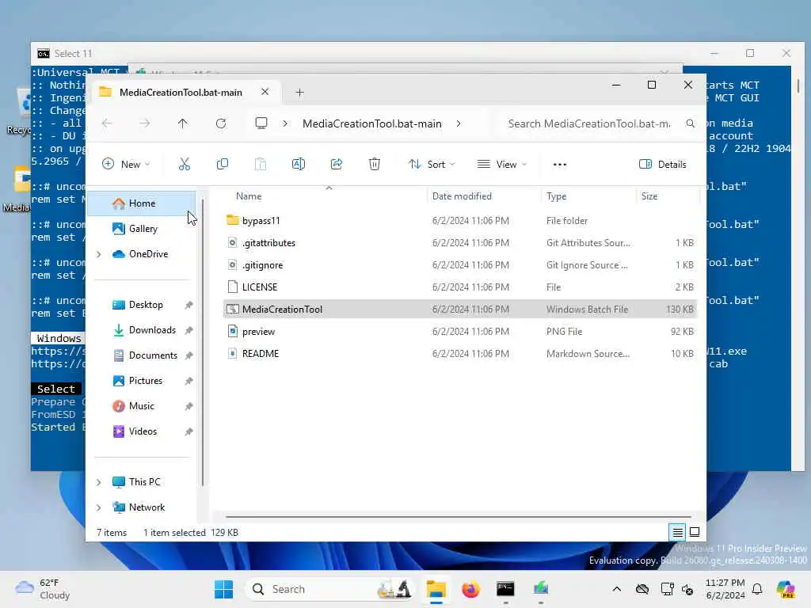This screenshot has width=811, height=608.
Task: Select the README markdown file
Action: click(460, 354)
